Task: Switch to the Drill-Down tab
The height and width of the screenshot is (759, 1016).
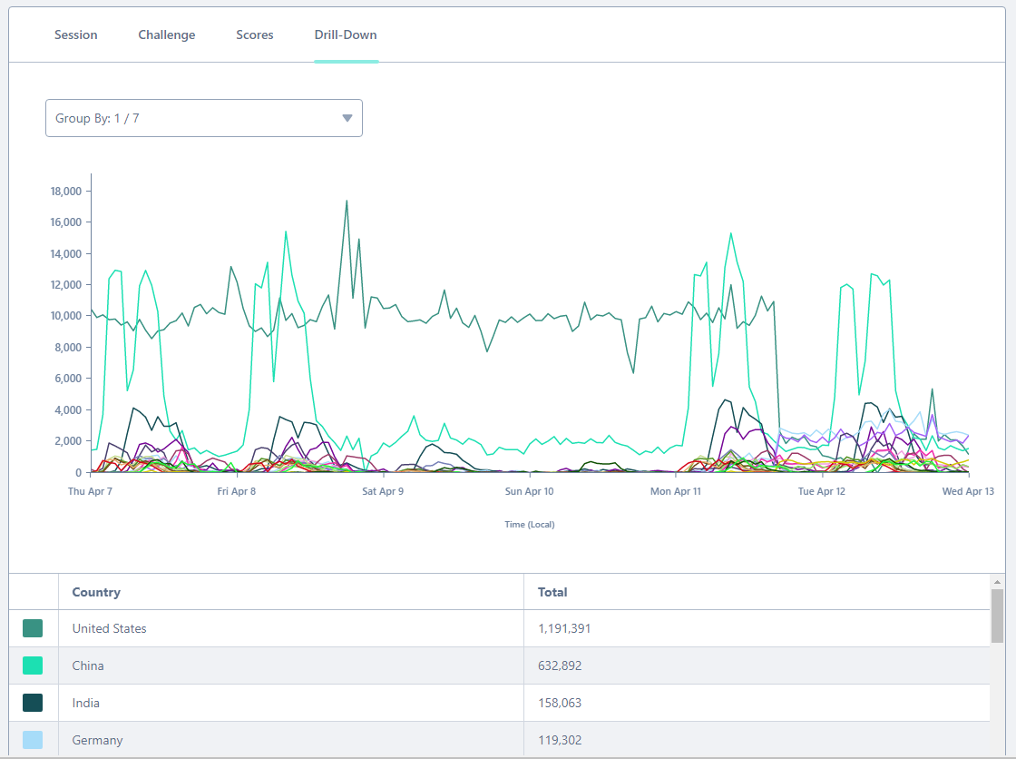Action: coord(346,34)
